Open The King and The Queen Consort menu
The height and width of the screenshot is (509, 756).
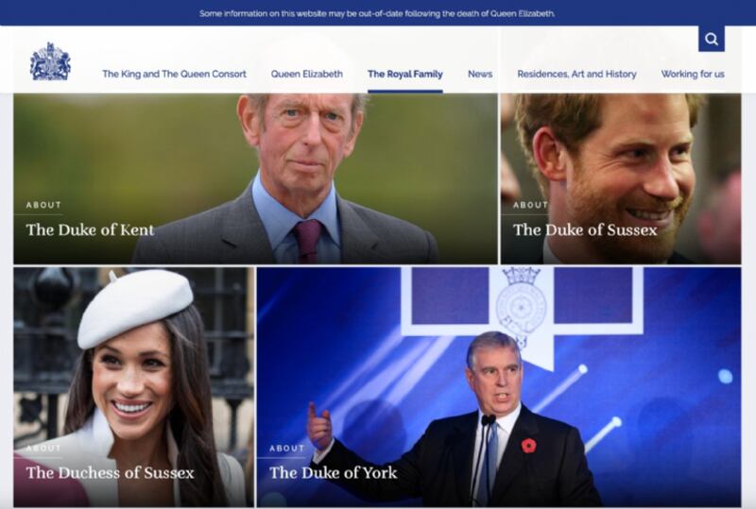click(x=174, y=74)
